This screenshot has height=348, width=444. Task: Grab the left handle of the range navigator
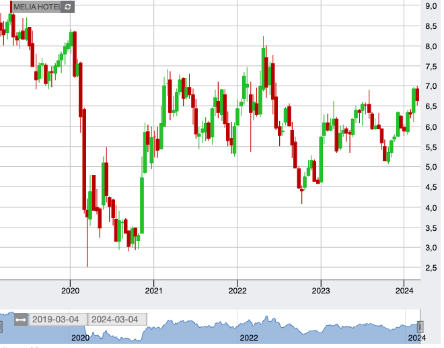1,326
